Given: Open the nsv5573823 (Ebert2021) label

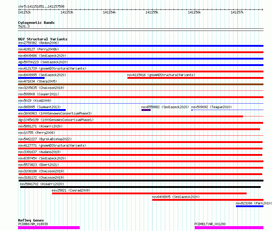Looking at the screenshot, I should point(39,165).
